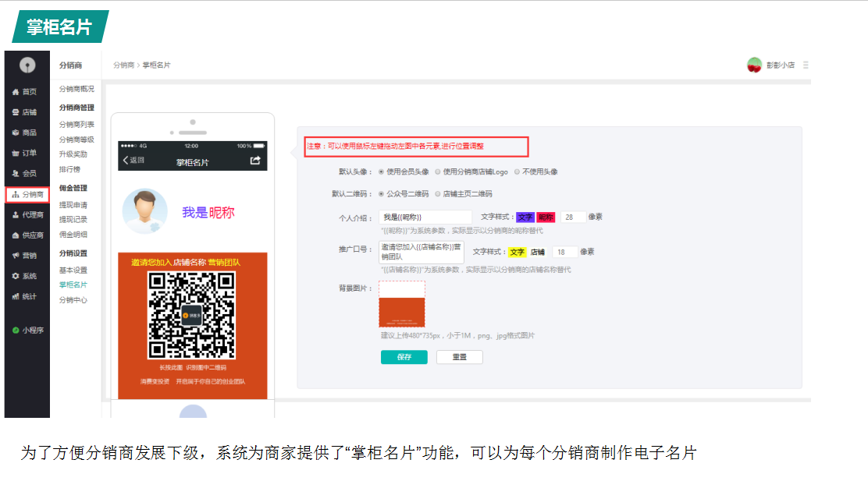Viewport: 868px width, 488px height.
Task: Click the 重置 reset button
Action: point(459,357)
